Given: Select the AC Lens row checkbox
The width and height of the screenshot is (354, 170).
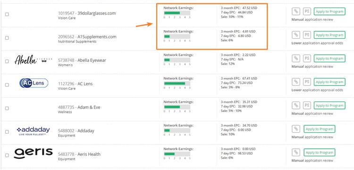Looking at the screenshot, I should [7, 85].
